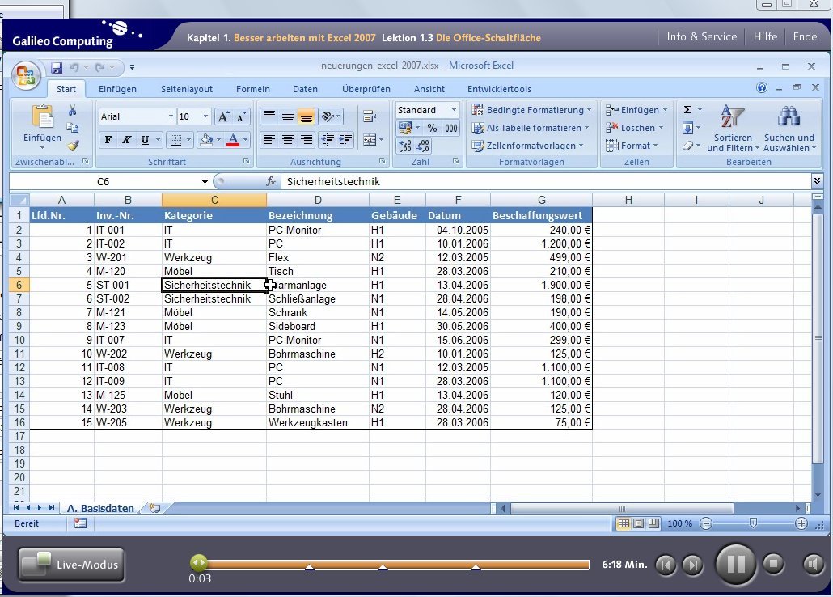Insert a new worksheet tab icon

154,508
